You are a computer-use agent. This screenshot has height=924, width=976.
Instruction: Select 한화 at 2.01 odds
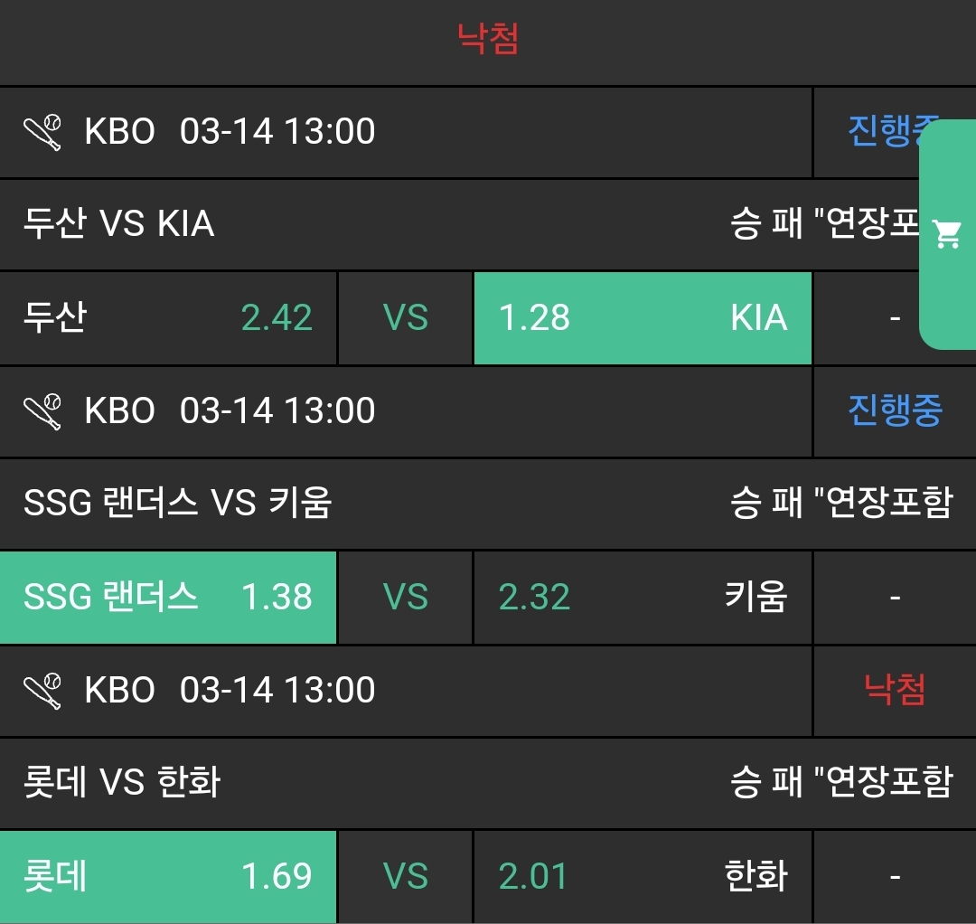click(x=643, y=876)
